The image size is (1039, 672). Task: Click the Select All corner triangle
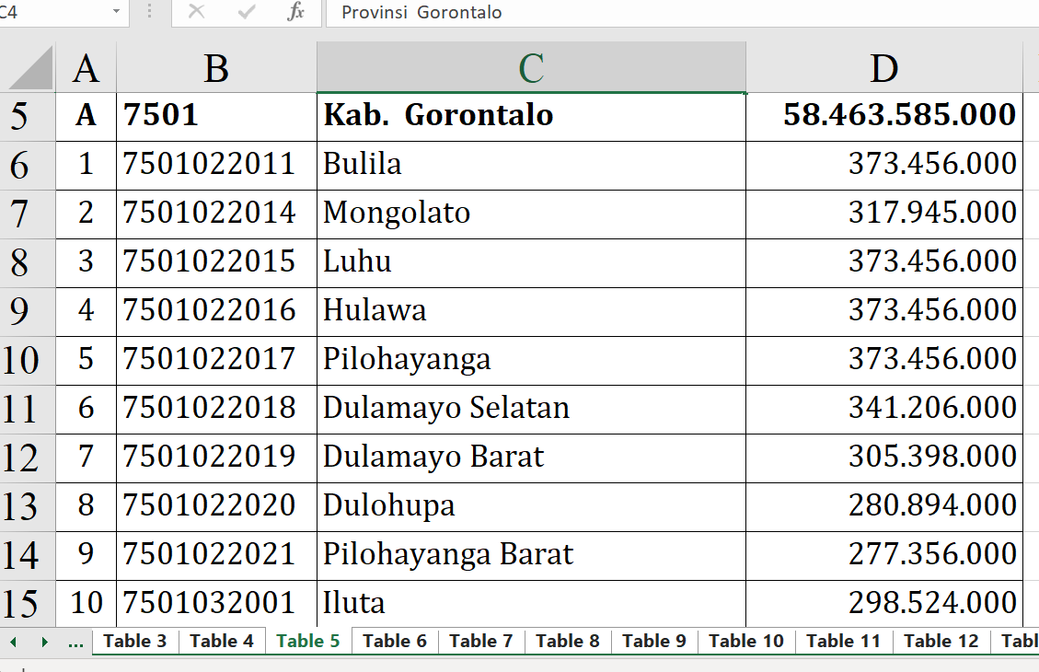29,69
